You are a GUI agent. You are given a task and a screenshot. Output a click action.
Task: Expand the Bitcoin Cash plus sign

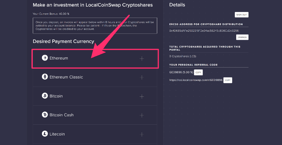pos(142,115)
